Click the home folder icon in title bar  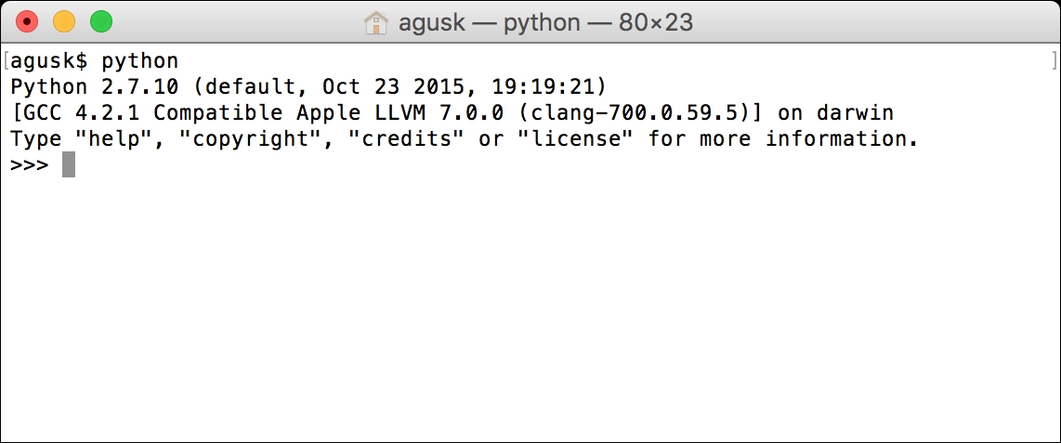click(375, 22)
